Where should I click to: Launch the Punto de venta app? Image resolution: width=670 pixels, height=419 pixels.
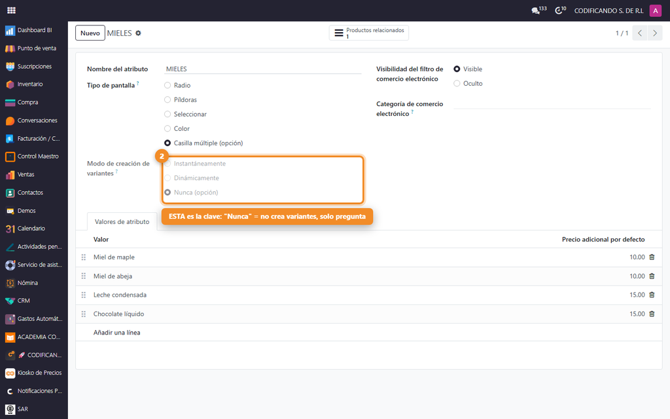tap(34, 48)
